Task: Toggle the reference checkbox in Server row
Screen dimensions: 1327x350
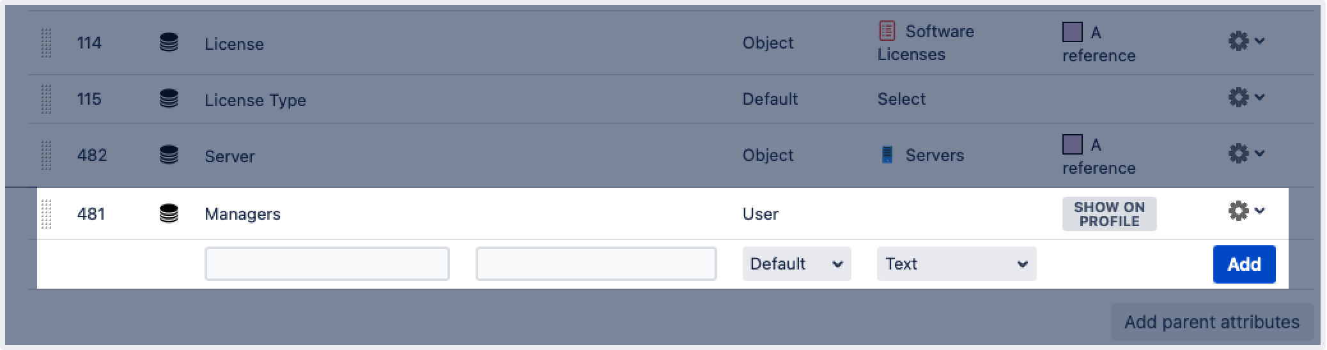Action: (1072, 144)
